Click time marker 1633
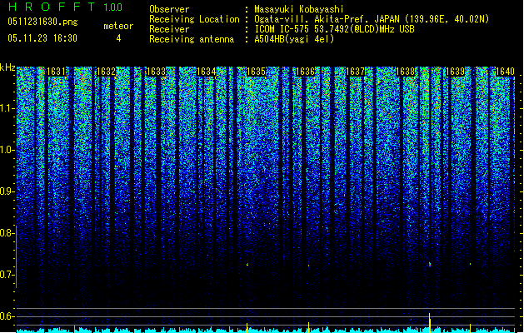Screen dimensions: 524x333 [156, 72]
